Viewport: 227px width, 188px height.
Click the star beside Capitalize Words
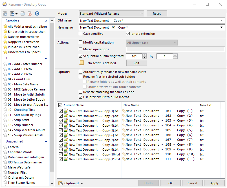point(5,152)
